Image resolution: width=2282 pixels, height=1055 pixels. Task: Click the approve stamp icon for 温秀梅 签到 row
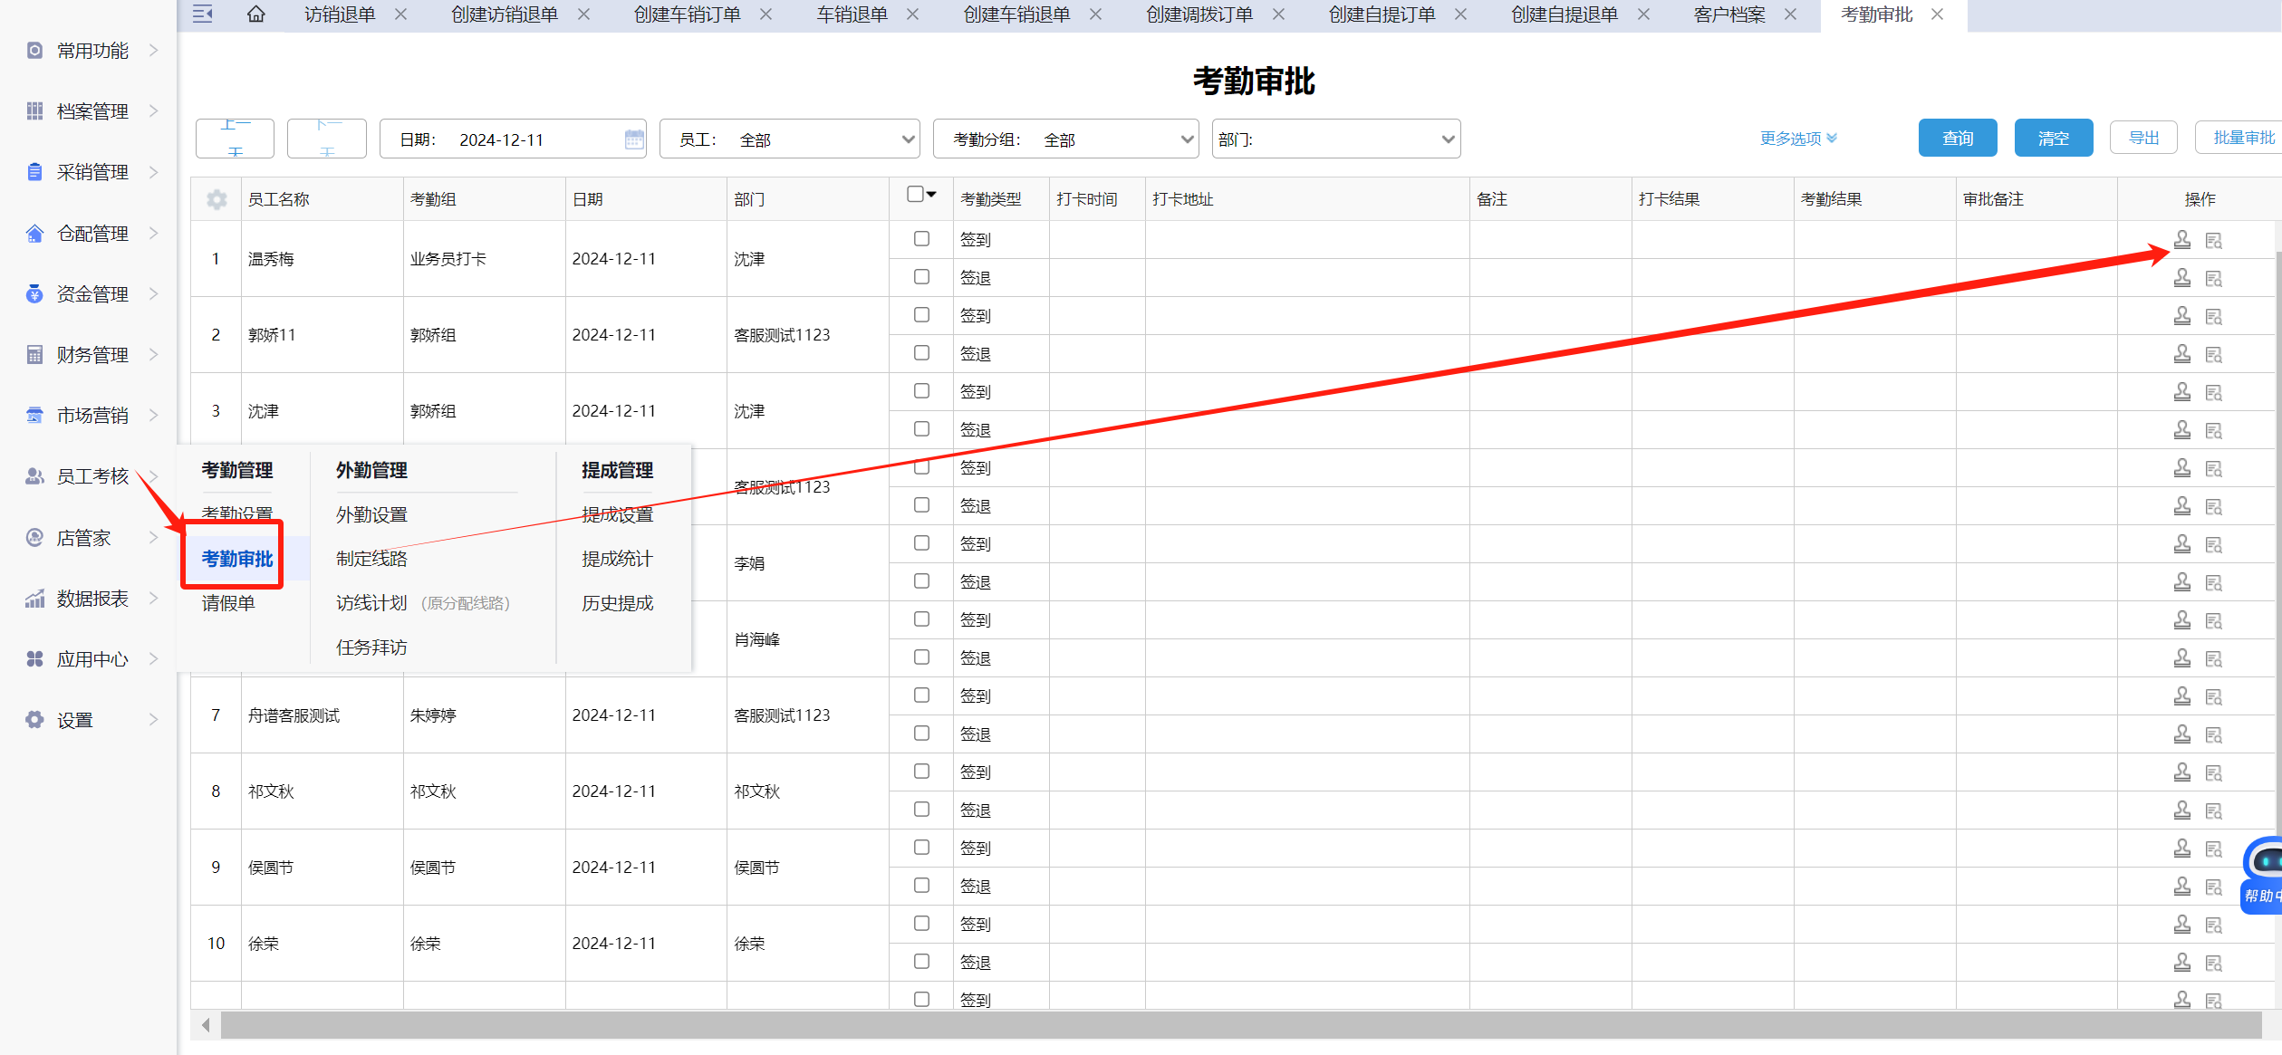tap(2182, 240)
